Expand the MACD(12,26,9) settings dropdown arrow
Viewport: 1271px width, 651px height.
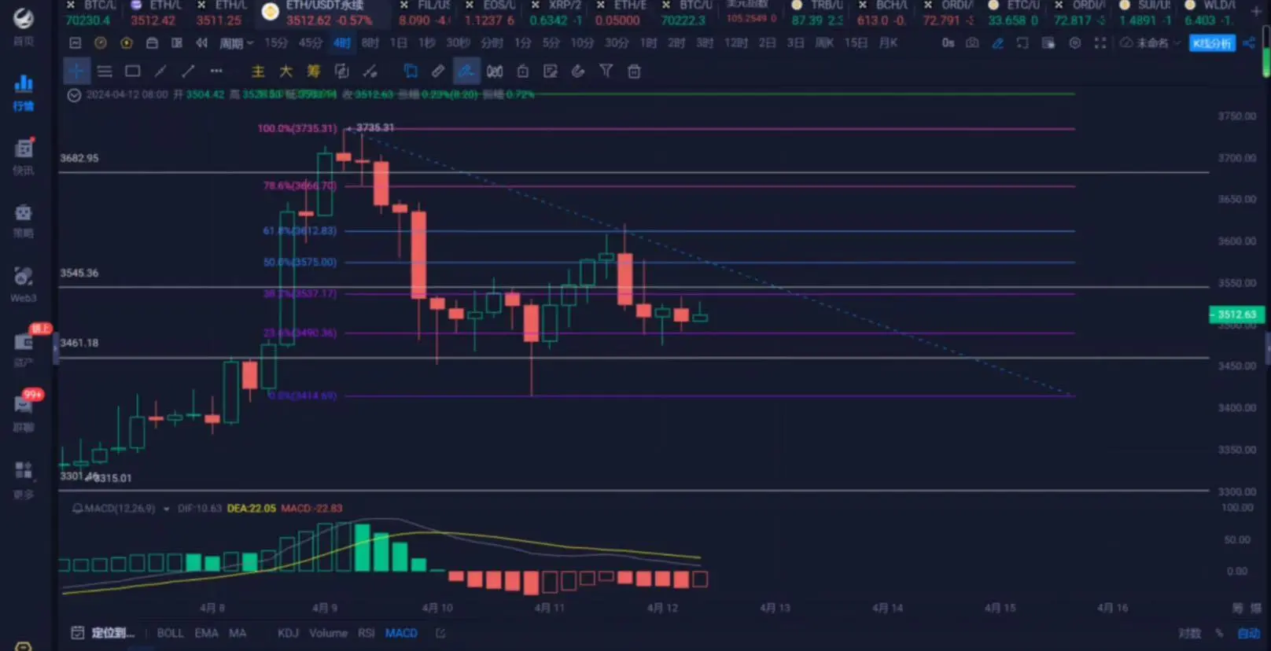click(167, 509)
